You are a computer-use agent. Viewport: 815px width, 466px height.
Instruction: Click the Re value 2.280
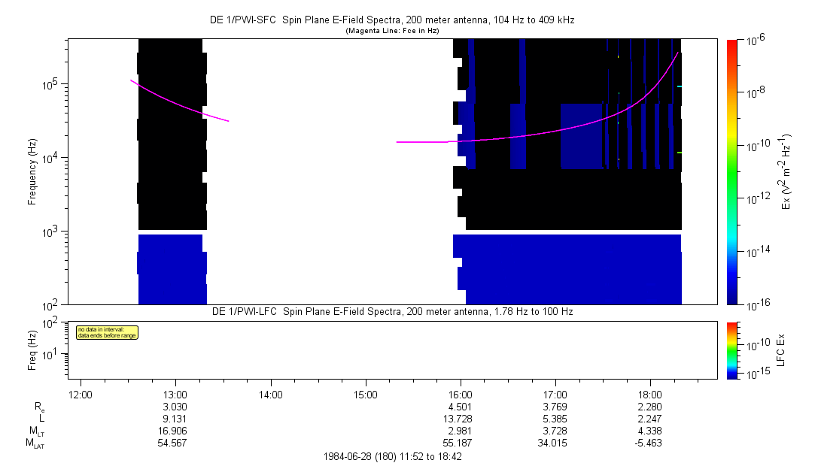[x=649, y=407]
